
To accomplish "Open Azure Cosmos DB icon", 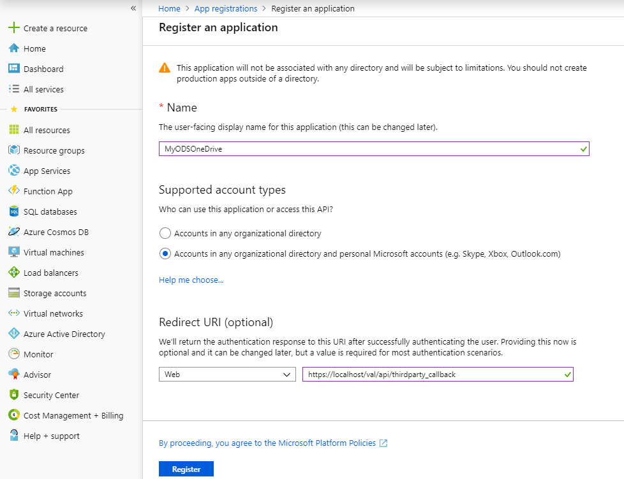I will point(13,232).
